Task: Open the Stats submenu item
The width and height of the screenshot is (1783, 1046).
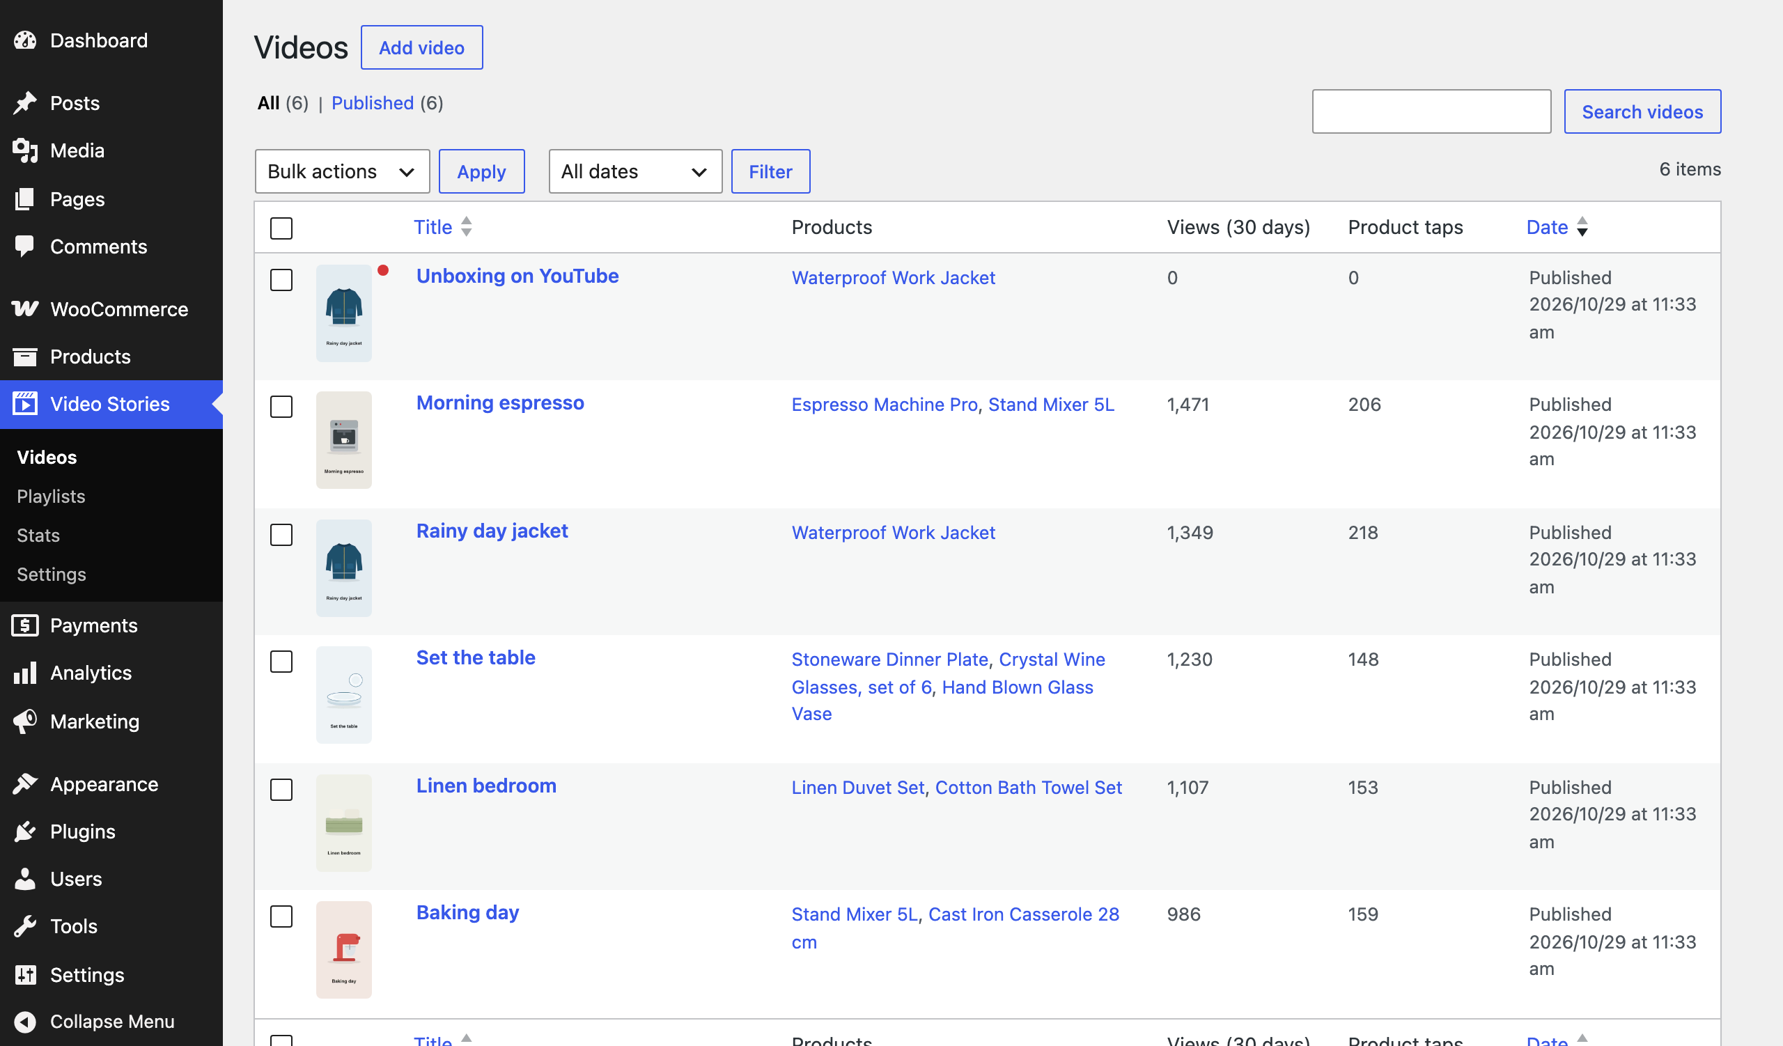Action: (38, 536)
